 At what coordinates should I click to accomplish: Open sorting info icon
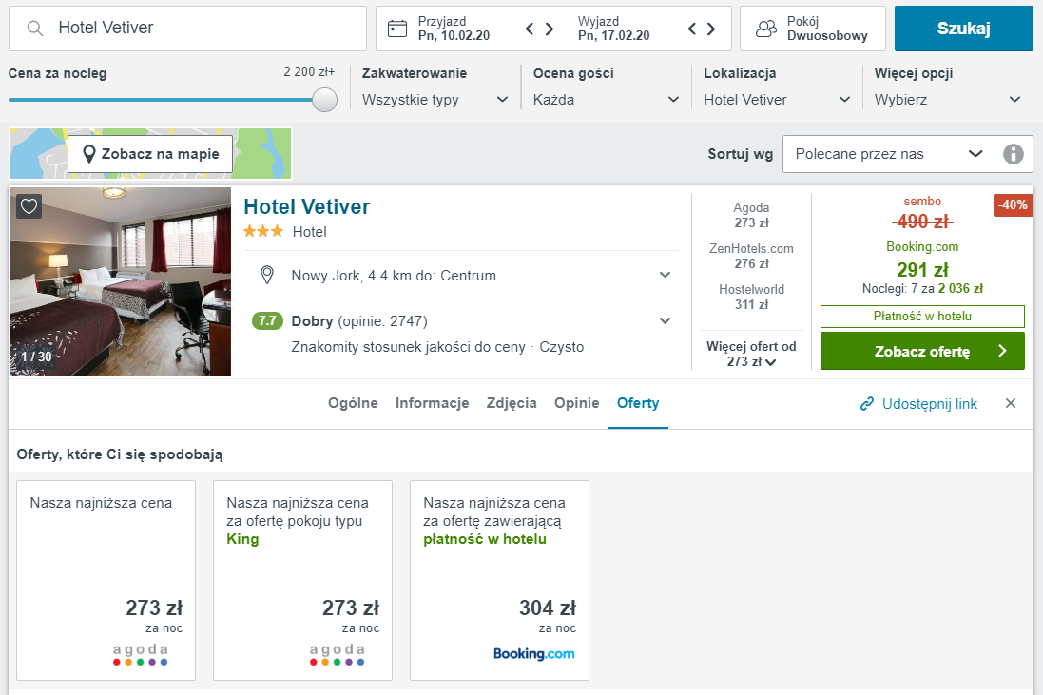click(x=1014, y=154)
